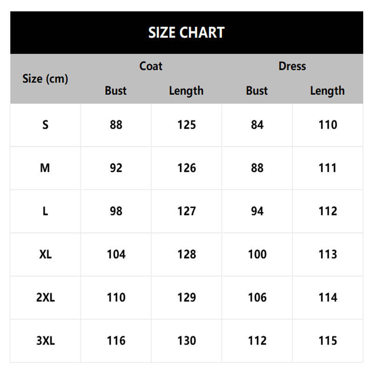
Task: Click dress bust value 106
Action: click(x=257, y=297)
